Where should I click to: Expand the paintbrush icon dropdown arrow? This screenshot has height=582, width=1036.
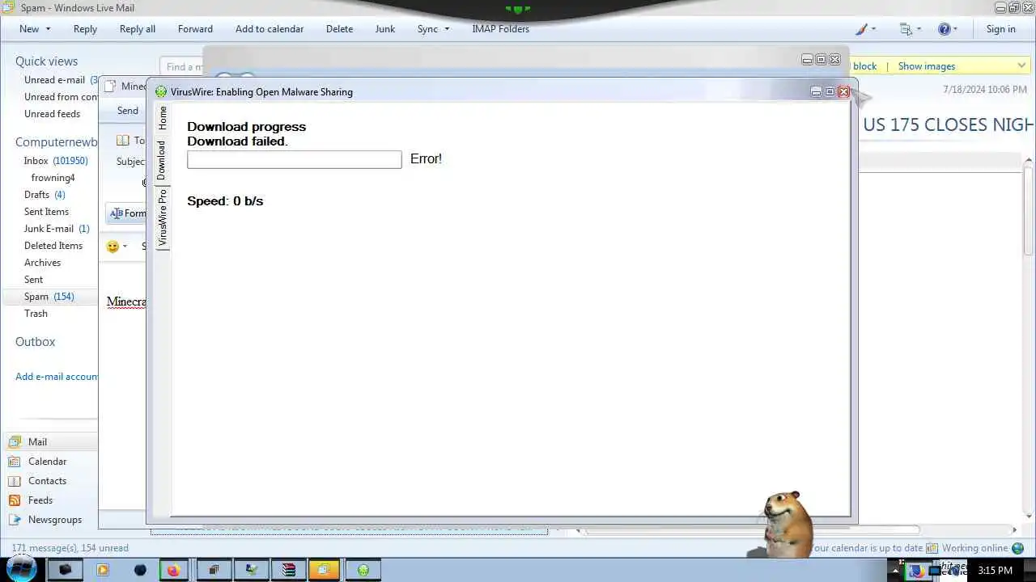[873, 29]
